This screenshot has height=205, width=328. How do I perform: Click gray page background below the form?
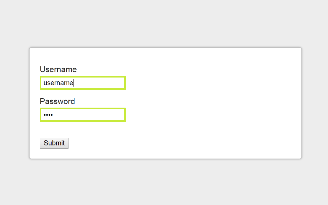pos(164,182)
